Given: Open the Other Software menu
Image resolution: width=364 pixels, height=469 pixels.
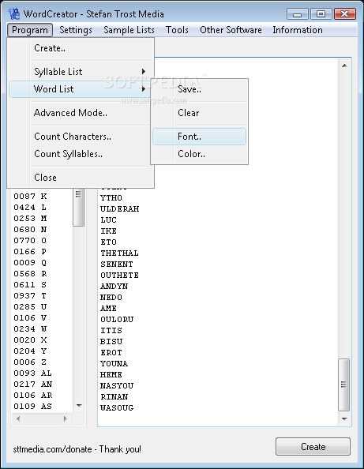Looking at the screenshot, I should pyautogui.click(x=231, y=30).
